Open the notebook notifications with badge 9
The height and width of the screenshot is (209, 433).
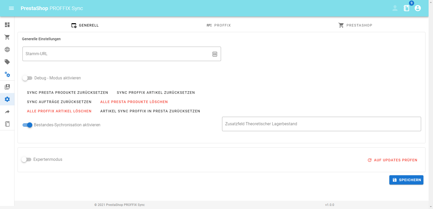point(407,8)
